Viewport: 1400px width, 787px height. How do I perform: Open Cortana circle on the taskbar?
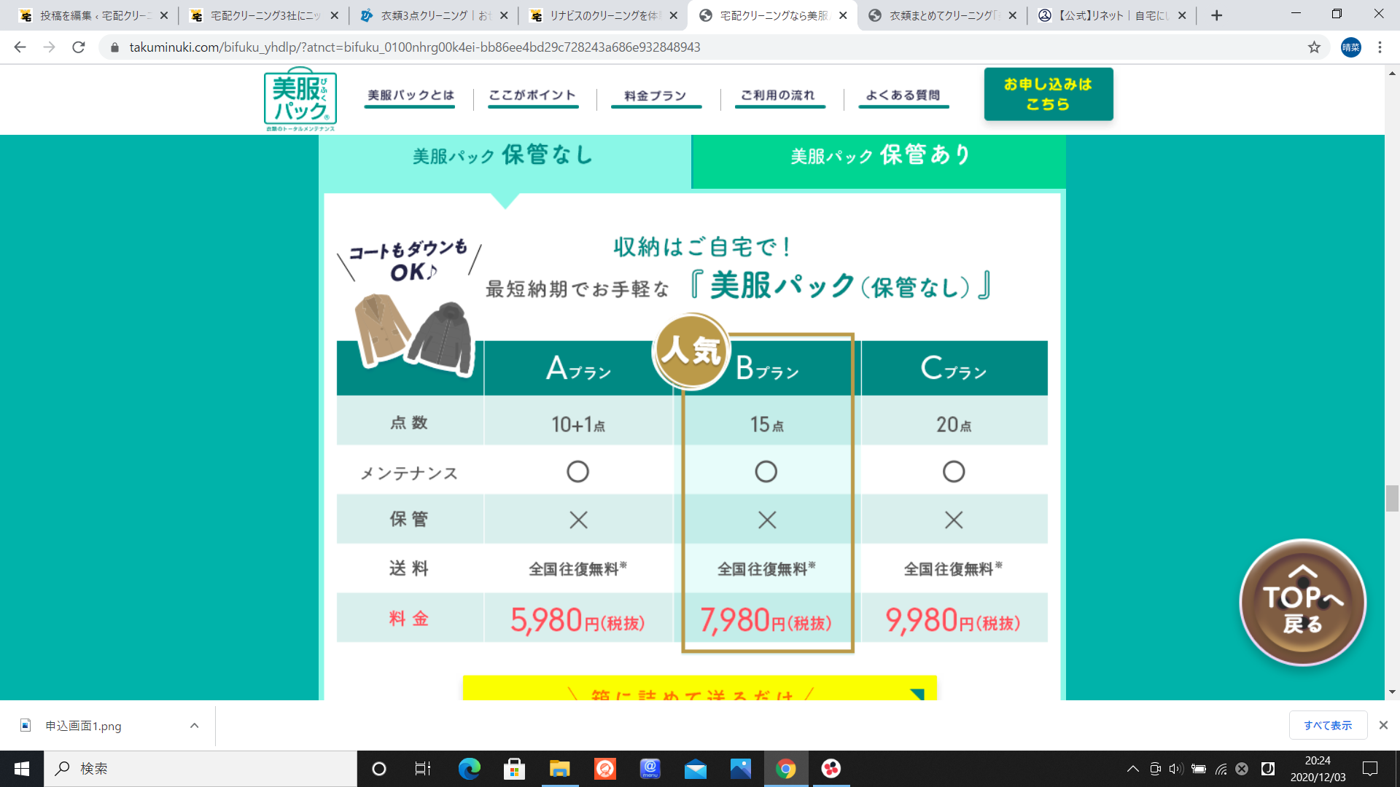[x=378, y=769]
